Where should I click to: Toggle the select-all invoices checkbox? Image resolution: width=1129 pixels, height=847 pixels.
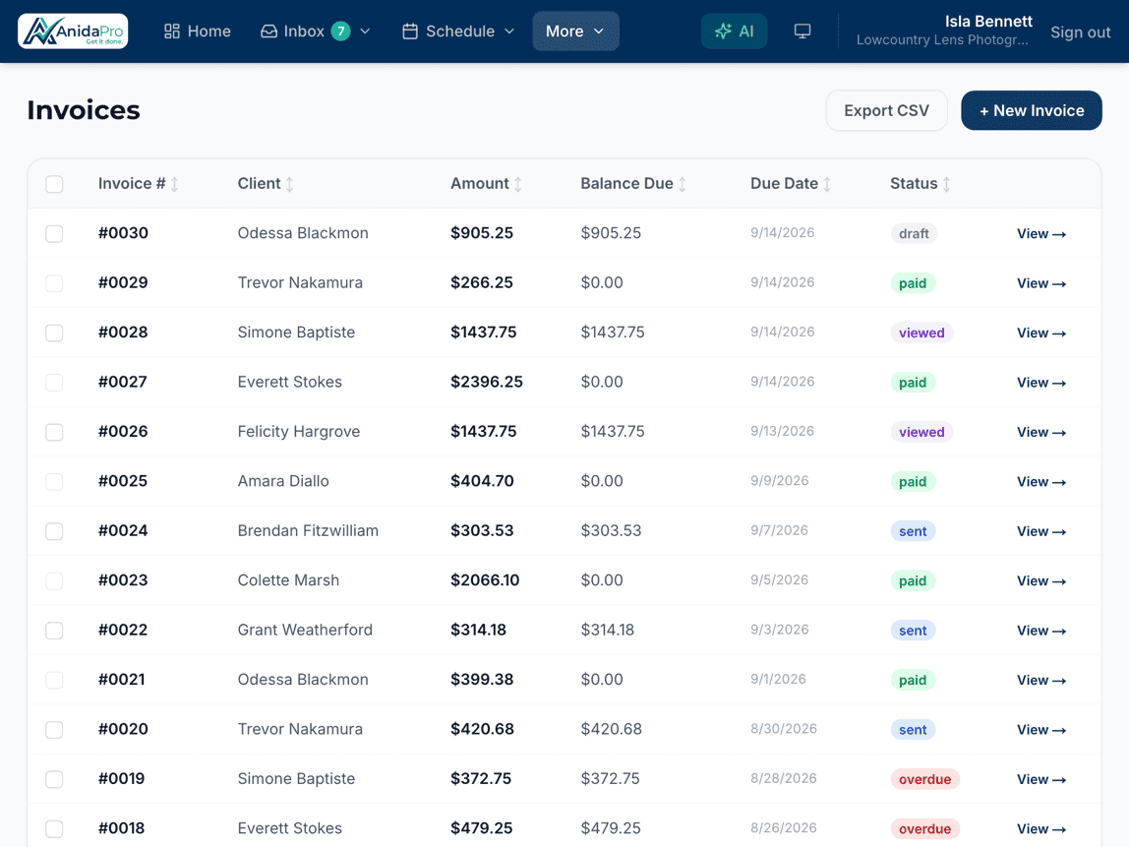[54, 184]
